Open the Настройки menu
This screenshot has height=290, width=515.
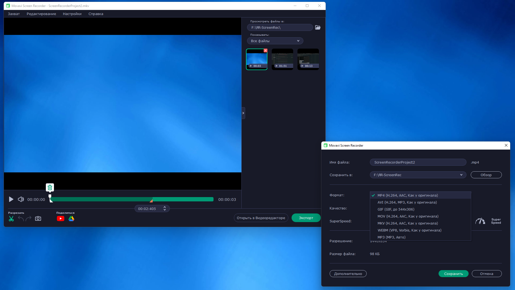(x=72, y=14)
